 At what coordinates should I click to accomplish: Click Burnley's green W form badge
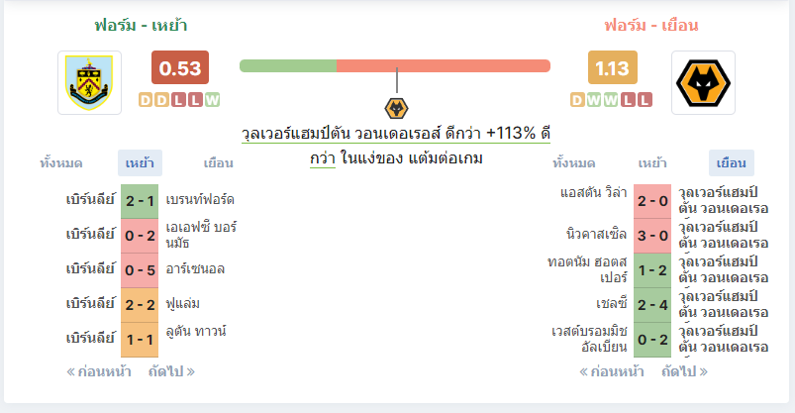click(213, 100)
